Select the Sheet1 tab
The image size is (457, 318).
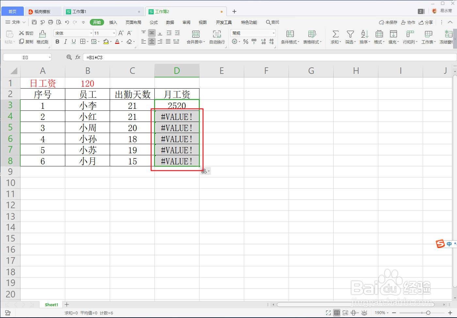tap(52, 305)
